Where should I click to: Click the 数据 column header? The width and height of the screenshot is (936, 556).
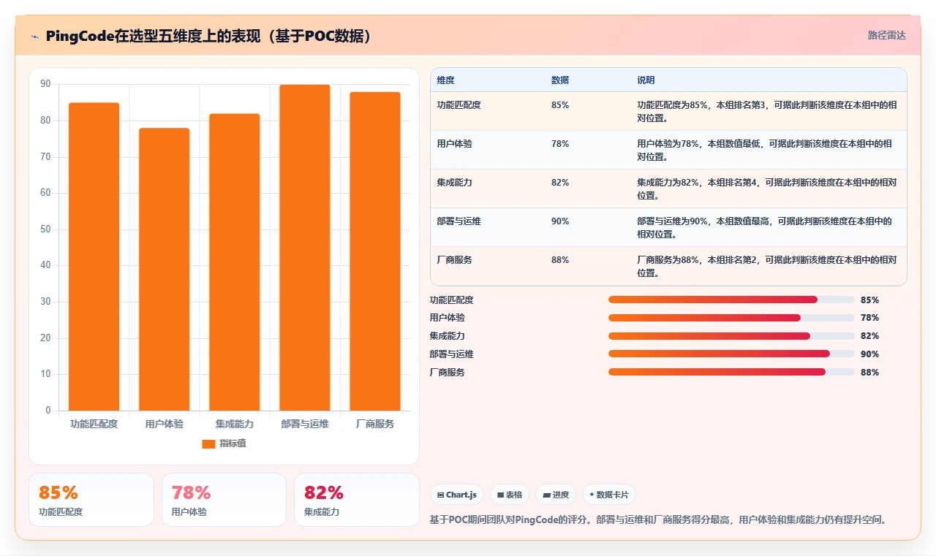point(560,80)
